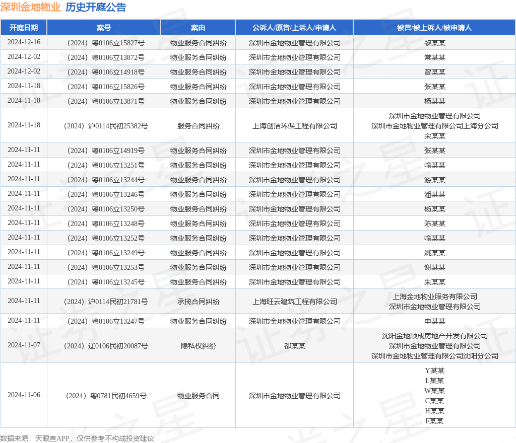Click case number 粤0106立15827号
This screenshot has height=443, width=516.
[x=106, y=43]
